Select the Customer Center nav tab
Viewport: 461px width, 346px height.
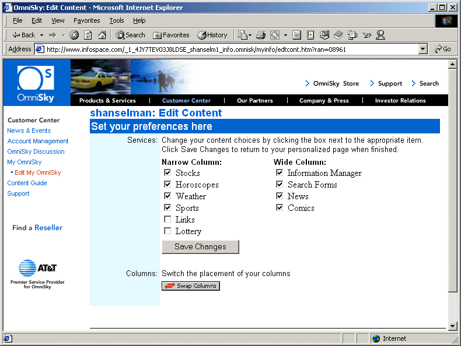coord(186,101)
